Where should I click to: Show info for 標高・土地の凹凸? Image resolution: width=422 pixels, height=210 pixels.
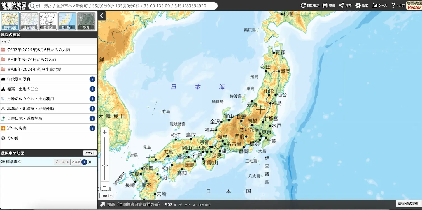click(92, 89)
